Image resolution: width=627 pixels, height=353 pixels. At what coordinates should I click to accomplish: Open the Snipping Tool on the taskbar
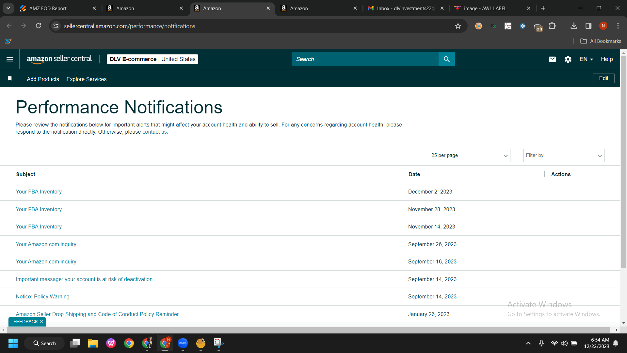218,343
